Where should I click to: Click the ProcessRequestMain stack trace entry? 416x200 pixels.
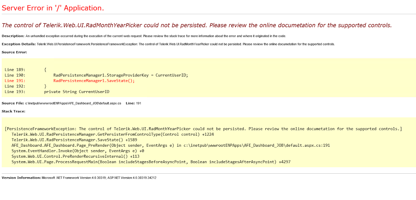151,162
